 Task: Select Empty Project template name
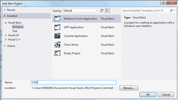pyautogui.click(x=72, y=53)
